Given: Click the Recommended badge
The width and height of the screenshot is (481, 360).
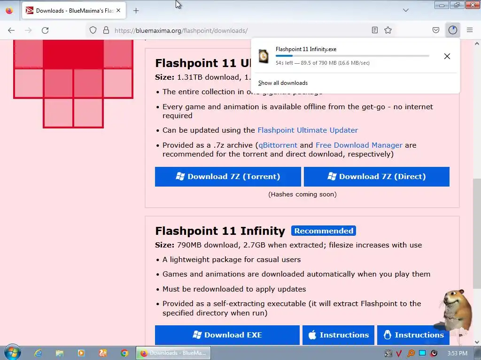Looking at the screenshot, I should click(x=324, y=231).
